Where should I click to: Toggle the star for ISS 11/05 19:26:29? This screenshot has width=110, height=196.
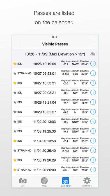15,160
